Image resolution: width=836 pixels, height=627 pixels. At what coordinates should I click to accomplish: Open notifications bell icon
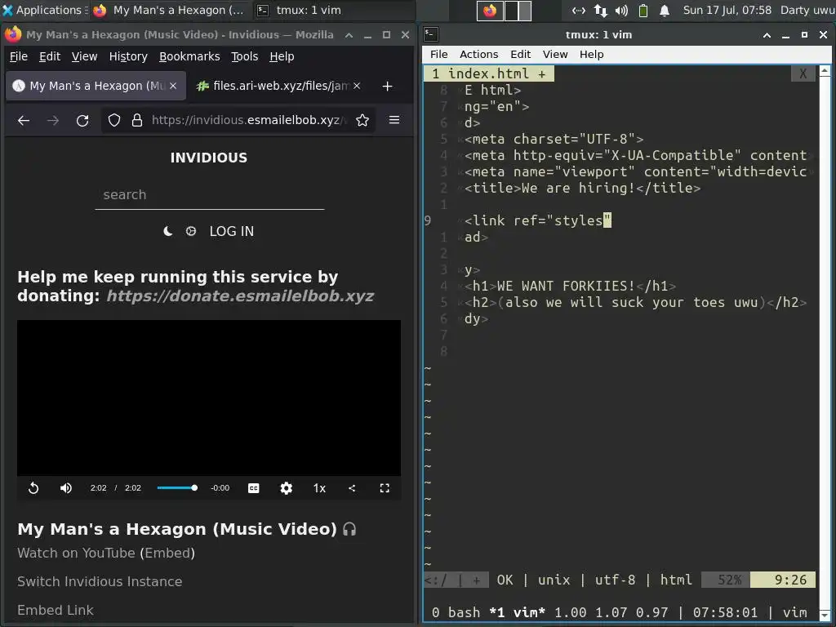pyautogui.click(x=665, y=10)
